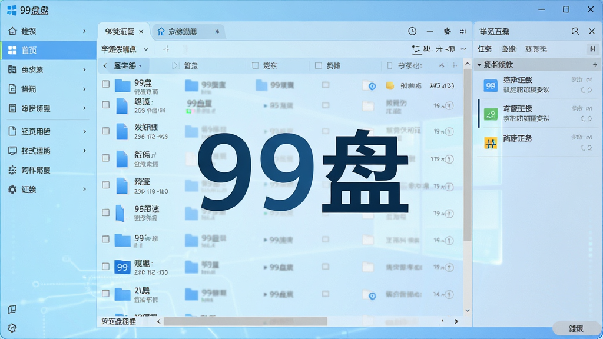
Task: Click the sort lines icon in the file toolbar
Action: (416, 49)
